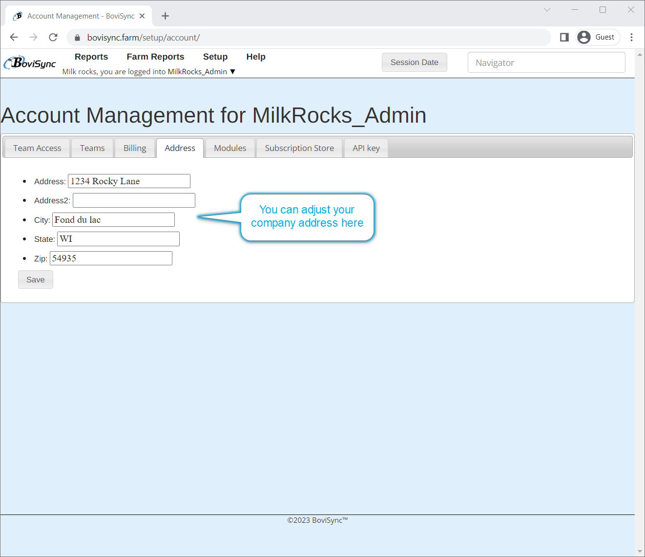Viewport: 645px width, 557px height.
Task: Go back using the browser back arrow
Action: pos(14,37)
